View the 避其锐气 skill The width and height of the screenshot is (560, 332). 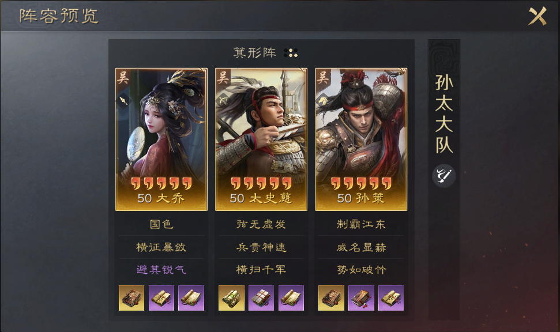(161, 270)
